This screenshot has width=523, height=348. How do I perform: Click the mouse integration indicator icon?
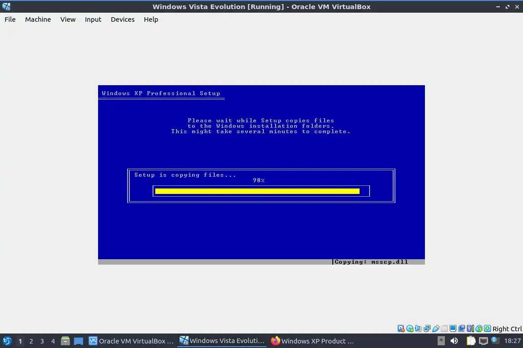tap(479, 329)
